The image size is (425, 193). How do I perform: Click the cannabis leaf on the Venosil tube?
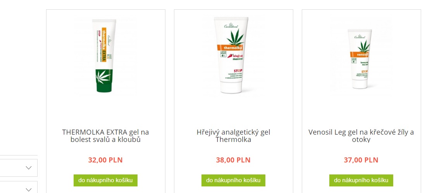pos(364,46)
